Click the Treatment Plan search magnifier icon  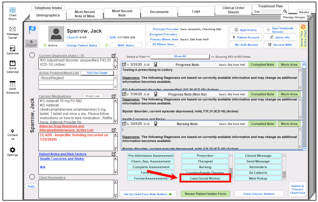pyautogui.click(x=285, y=11)
